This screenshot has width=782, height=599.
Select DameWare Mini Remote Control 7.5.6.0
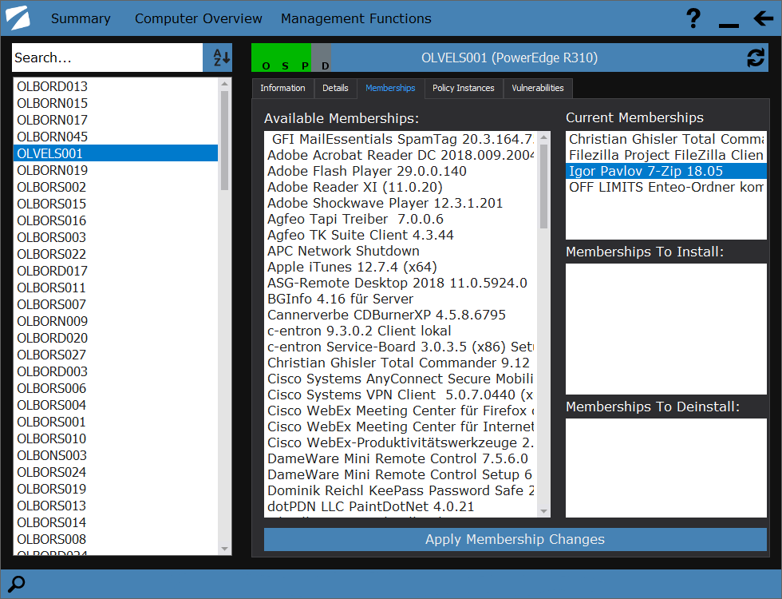[x=401, y=458]
